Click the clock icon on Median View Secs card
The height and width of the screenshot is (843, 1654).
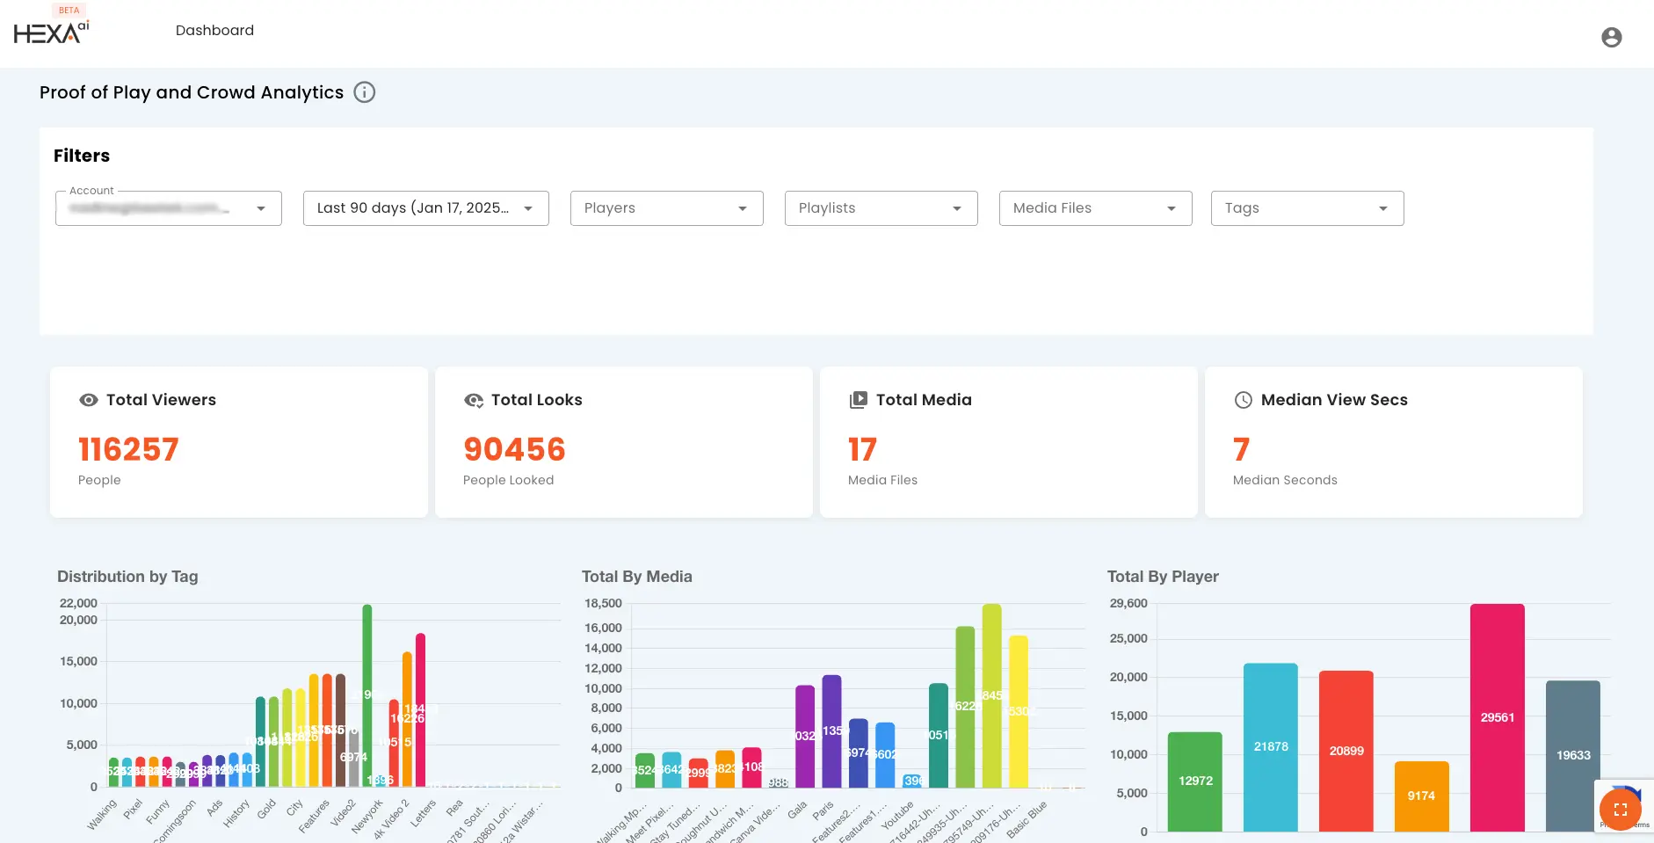(1243, 400)
